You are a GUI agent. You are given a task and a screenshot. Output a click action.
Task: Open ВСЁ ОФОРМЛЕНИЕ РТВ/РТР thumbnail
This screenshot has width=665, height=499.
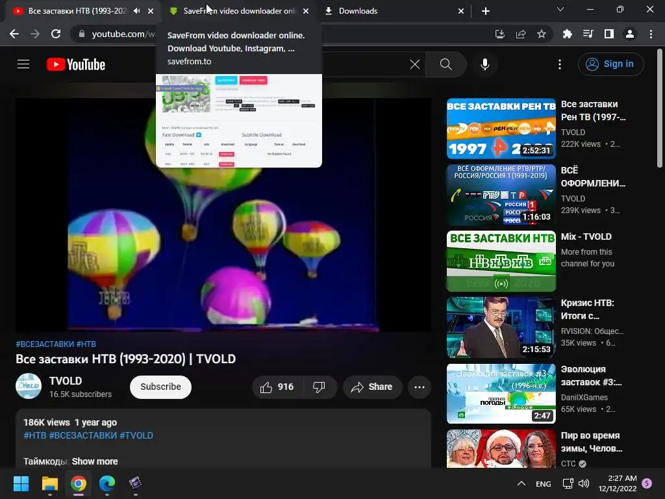pos(501,195)
